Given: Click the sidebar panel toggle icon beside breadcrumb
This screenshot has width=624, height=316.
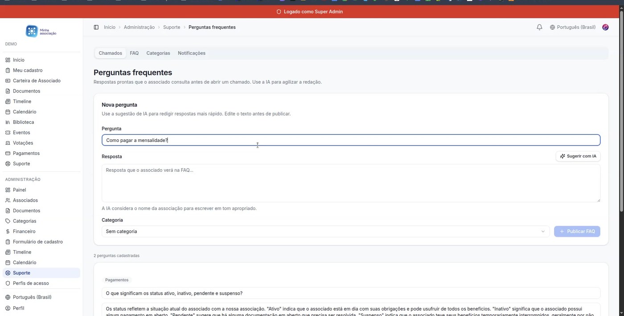Looking at the screenshot, I should coord(96,27).
